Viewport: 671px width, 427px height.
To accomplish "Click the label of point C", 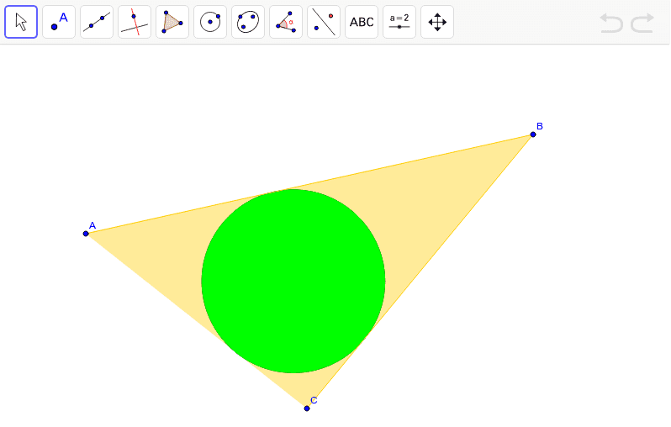I will [314, 400].
